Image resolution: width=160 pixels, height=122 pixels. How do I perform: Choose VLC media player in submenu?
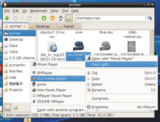coord(58,79)
